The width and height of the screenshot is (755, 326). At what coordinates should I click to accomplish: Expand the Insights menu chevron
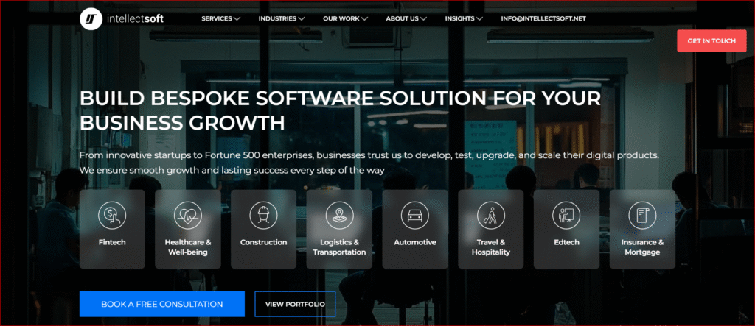tap(479, 19)
